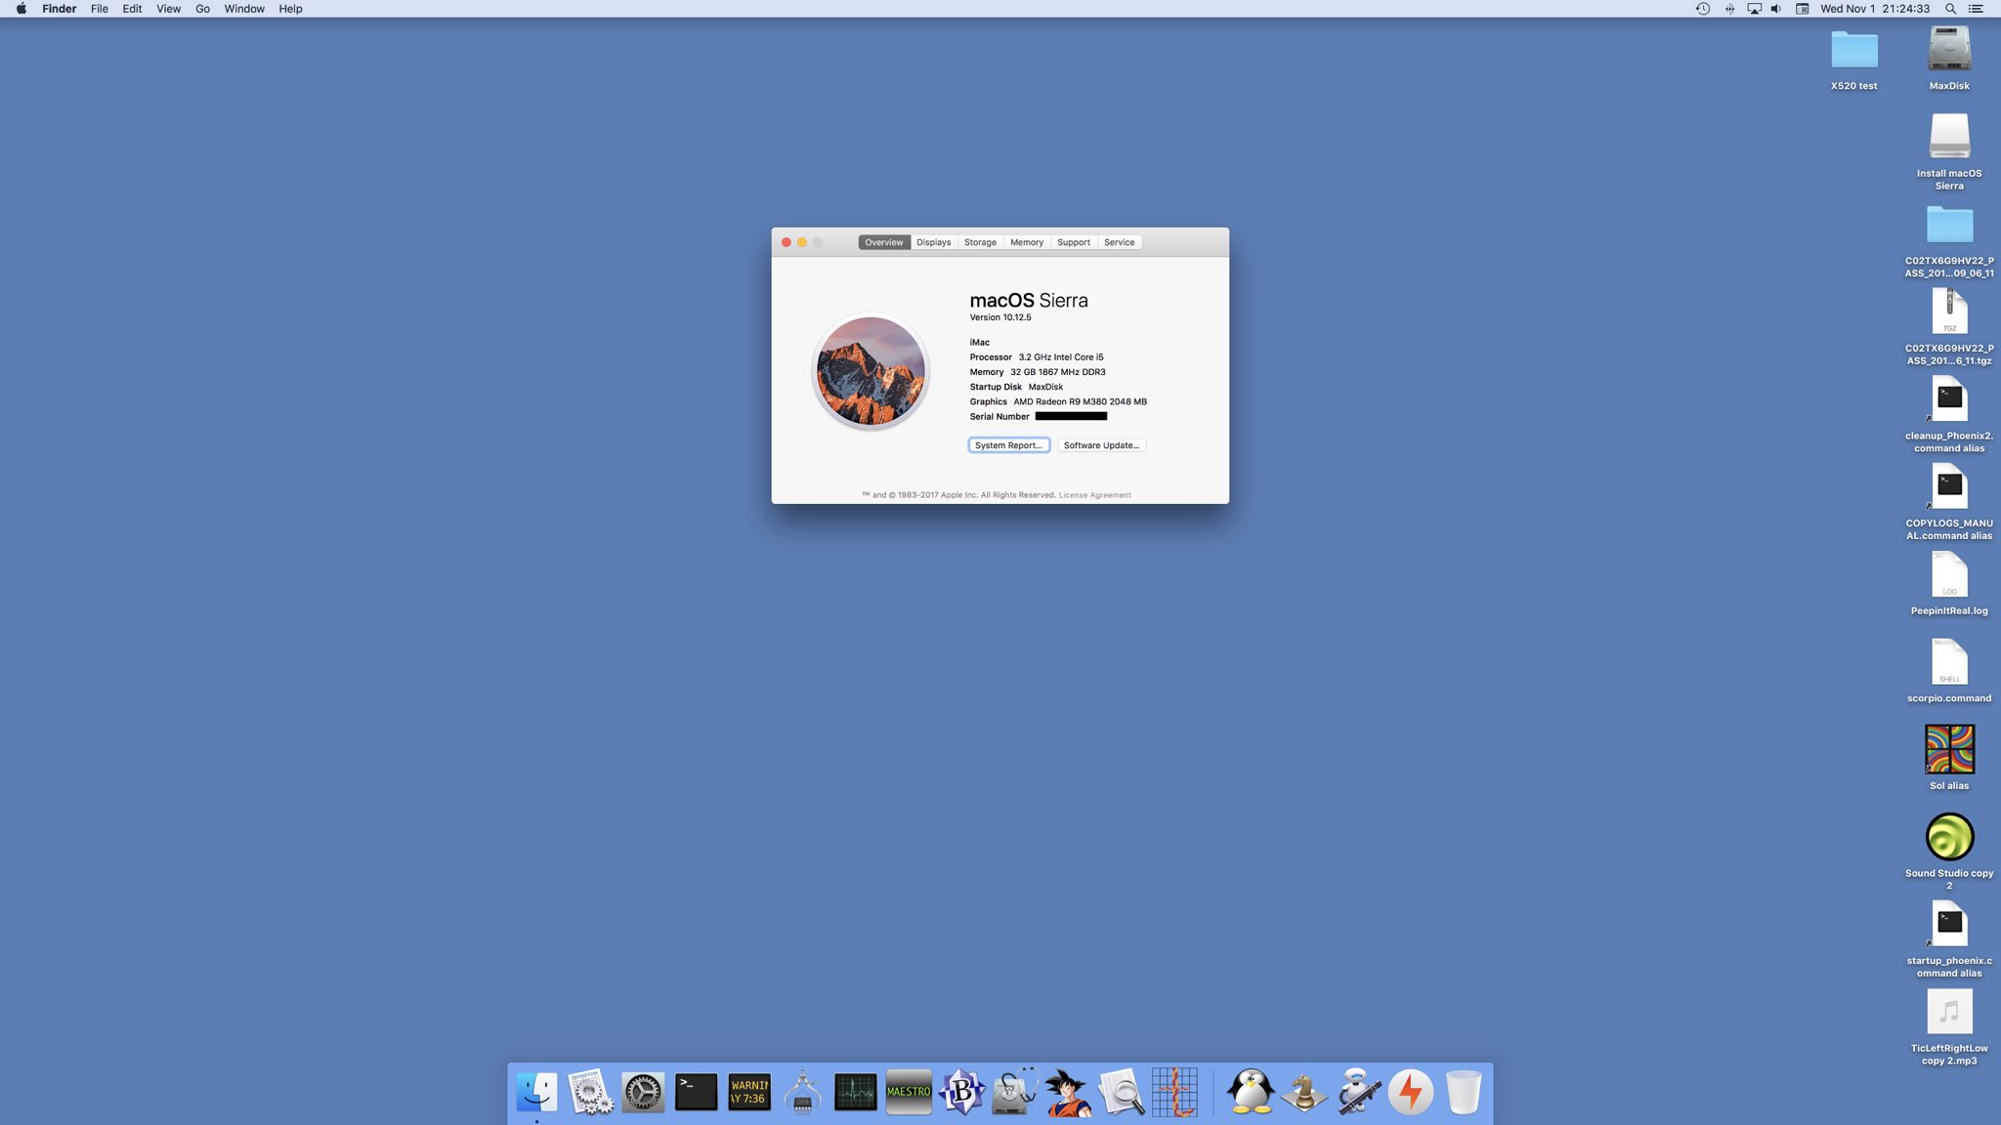Launch System Preferences gear icon in dock
Image resolution: width=2001 pixels, height=1125 pixels.
click(643, 1091)
